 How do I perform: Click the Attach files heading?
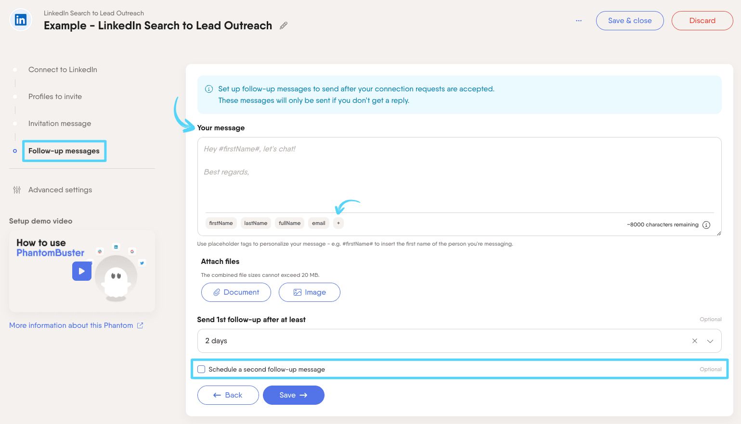(x=220, y=262)
